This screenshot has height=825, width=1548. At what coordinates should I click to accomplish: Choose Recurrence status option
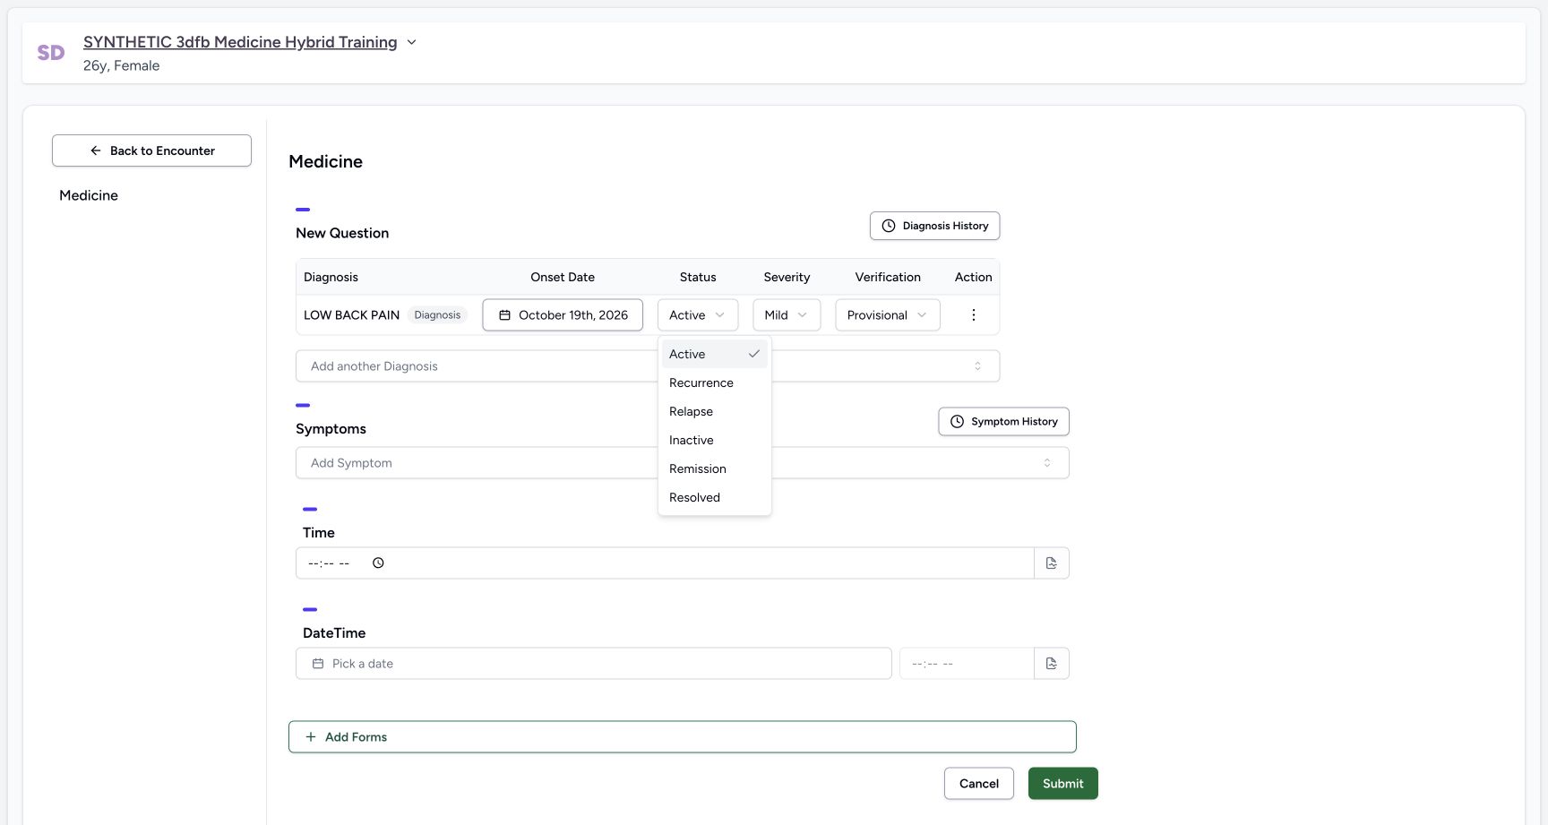714,382
